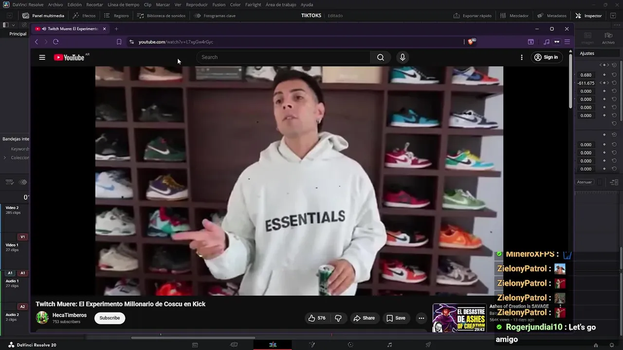Open YouTube settings three-dot menu
Viewport: 623px width, 350px height.
click(522, 57)
